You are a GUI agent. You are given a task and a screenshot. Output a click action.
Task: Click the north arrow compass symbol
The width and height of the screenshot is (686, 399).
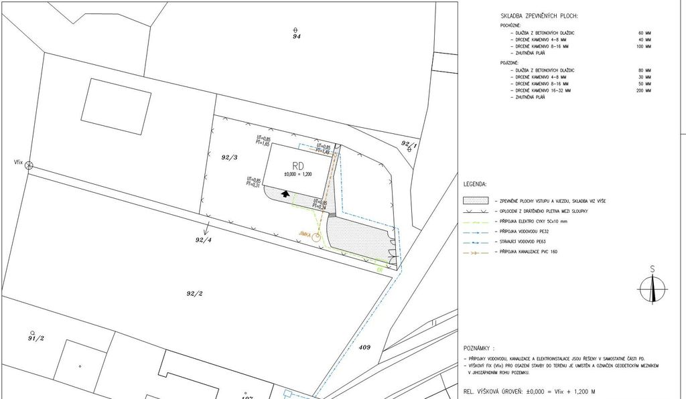point(652,288)
